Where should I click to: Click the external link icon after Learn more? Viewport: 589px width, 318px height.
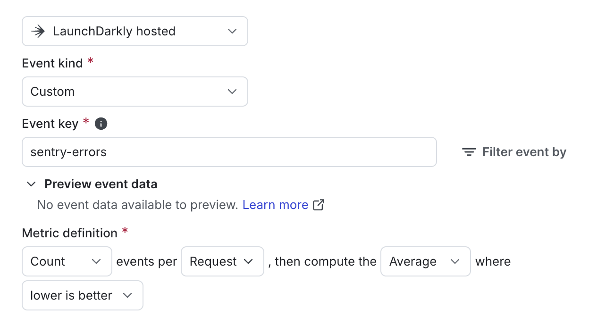(319, 205)
